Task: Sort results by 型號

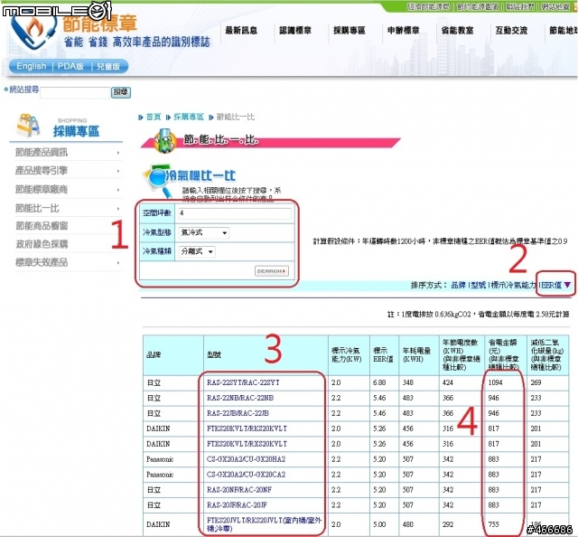Action: pos(479,285)
